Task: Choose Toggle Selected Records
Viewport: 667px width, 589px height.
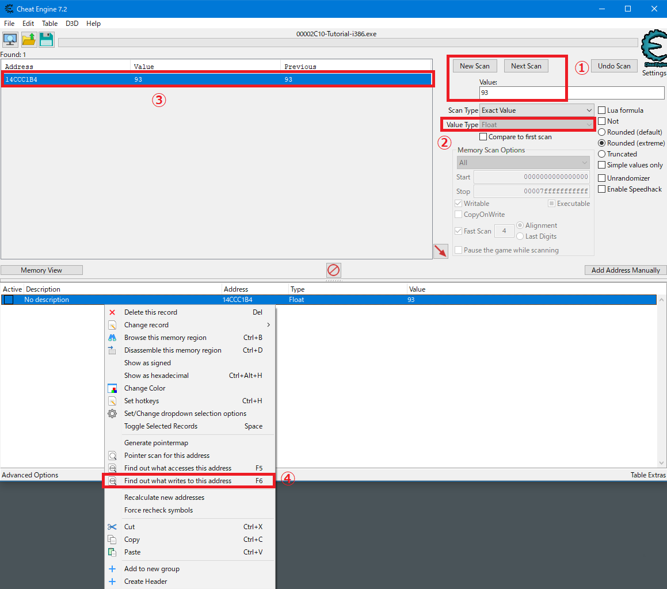Action: [x=190, y=426]
